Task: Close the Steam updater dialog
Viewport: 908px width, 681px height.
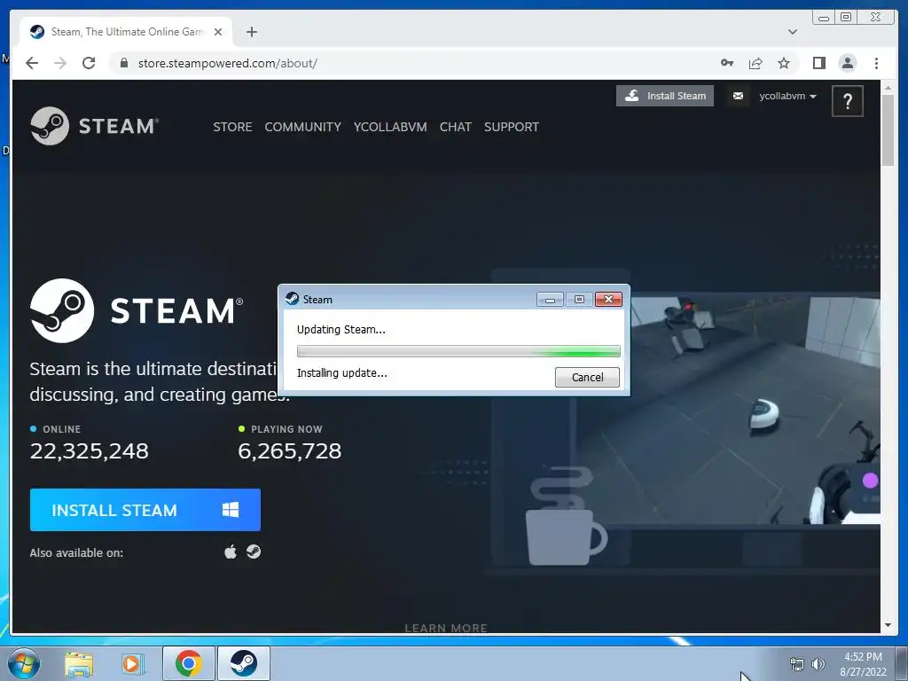Action: coord(608,300)
